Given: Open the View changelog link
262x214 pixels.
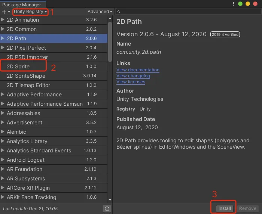Looking at the screenshot, I should [x=133, y=76].
